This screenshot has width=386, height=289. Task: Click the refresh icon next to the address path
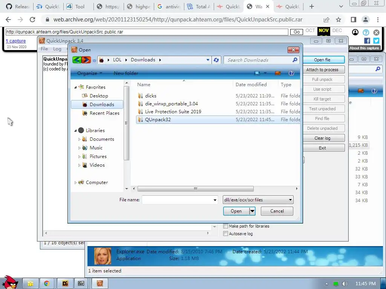(x=216, y=60)
